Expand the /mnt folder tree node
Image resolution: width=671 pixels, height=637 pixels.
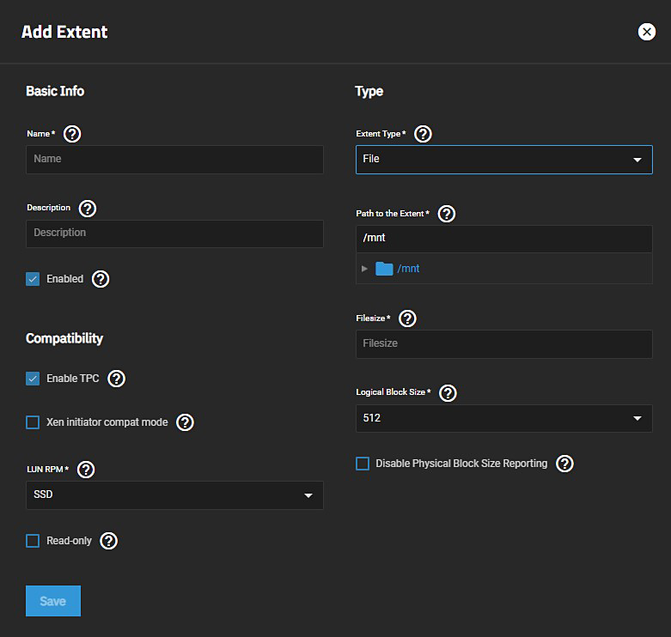tap(364, 269)
